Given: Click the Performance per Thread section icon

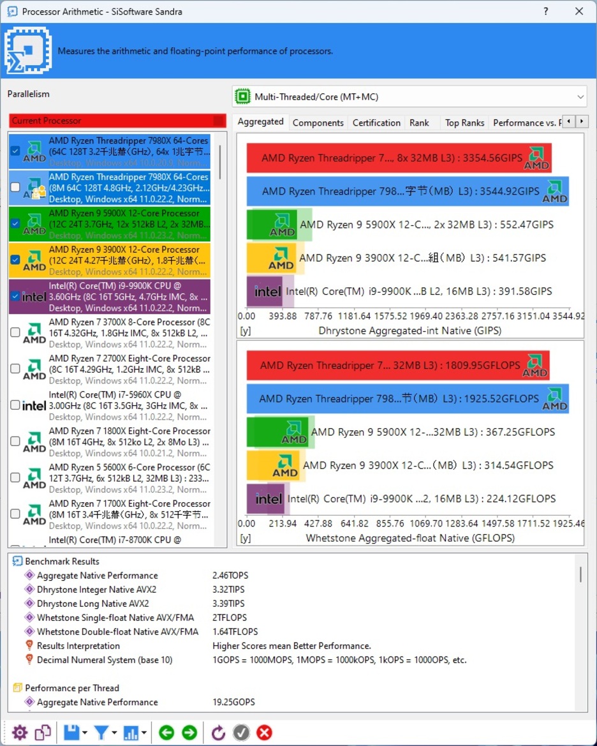Looking at the screenshot, I should pos(18,688).
